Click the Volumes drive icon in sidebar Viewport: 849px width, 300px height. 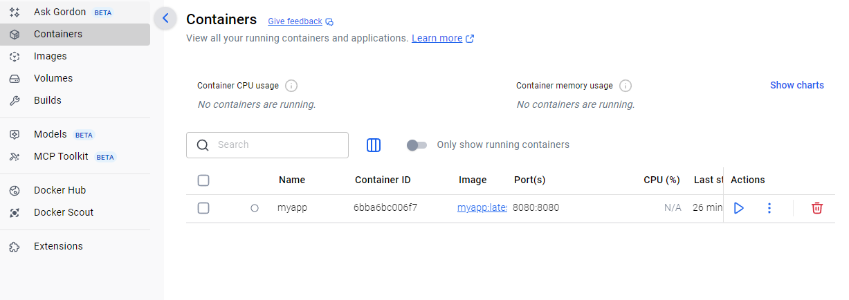[15, 79]
